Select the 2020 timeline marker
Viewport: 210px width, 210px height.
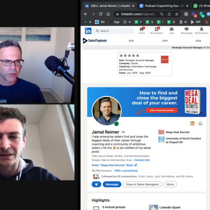(198, 40)
